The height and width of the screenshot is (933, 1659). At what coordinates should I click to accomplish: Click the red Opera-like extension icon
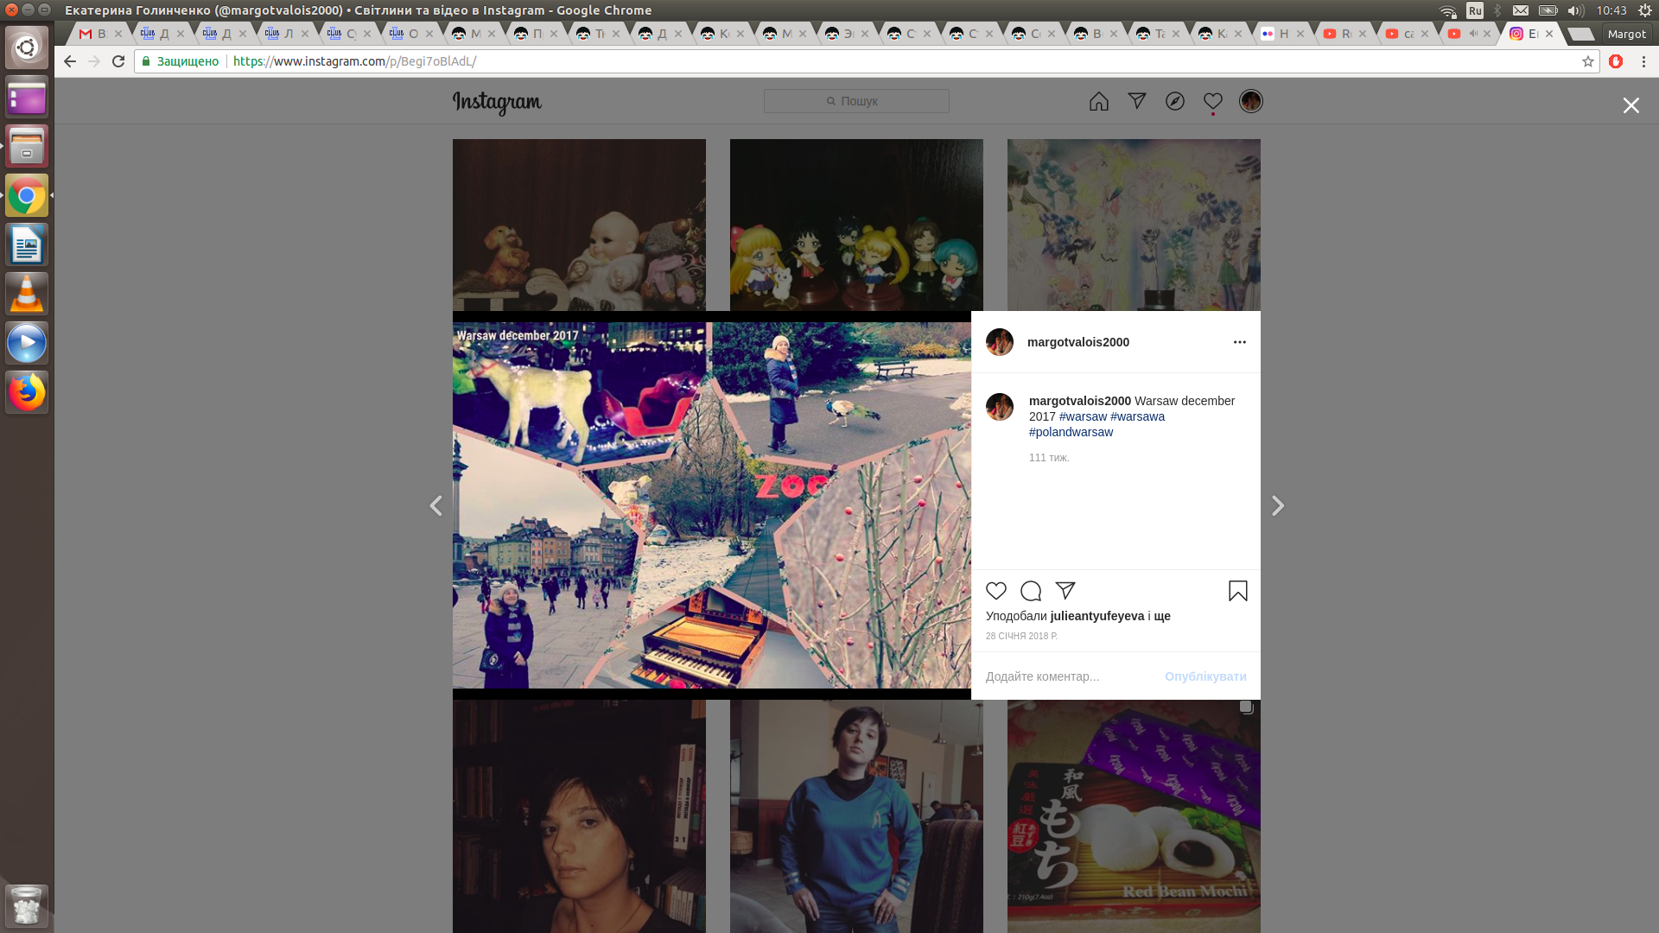(1616, 61)
